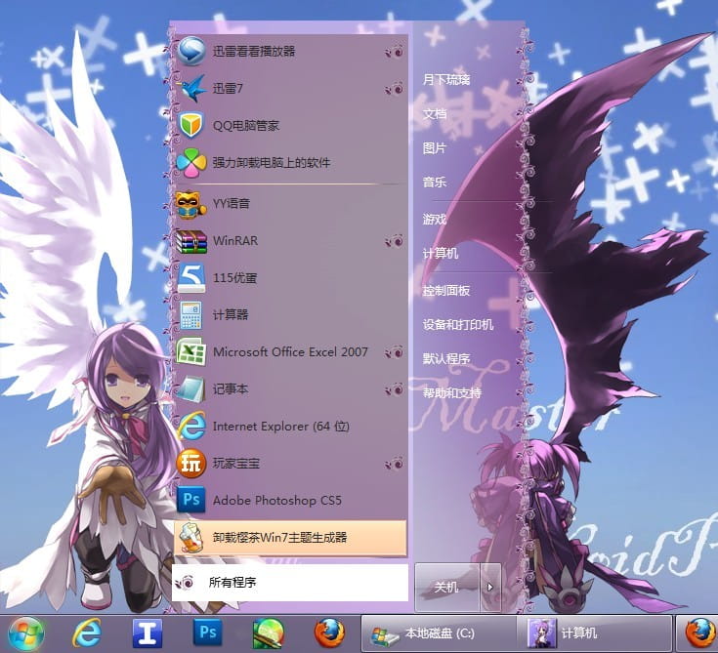Launch YY语音 raccoon icon

[x=190, y=204]
